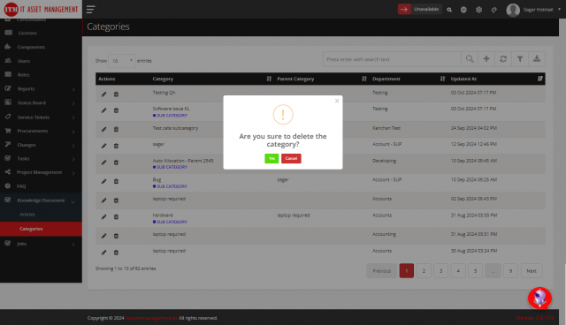Close the confirmation popup with X
566x325 pixels.
337,101
